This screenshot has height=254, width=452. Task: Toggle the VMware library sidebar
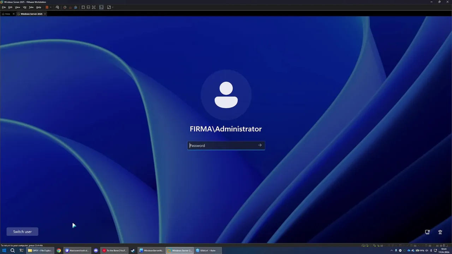83,7
